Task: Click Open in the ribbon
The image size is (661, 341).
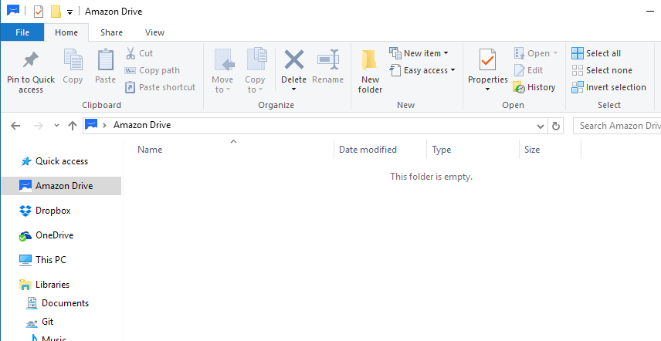Action: click(x=536, y=53)
